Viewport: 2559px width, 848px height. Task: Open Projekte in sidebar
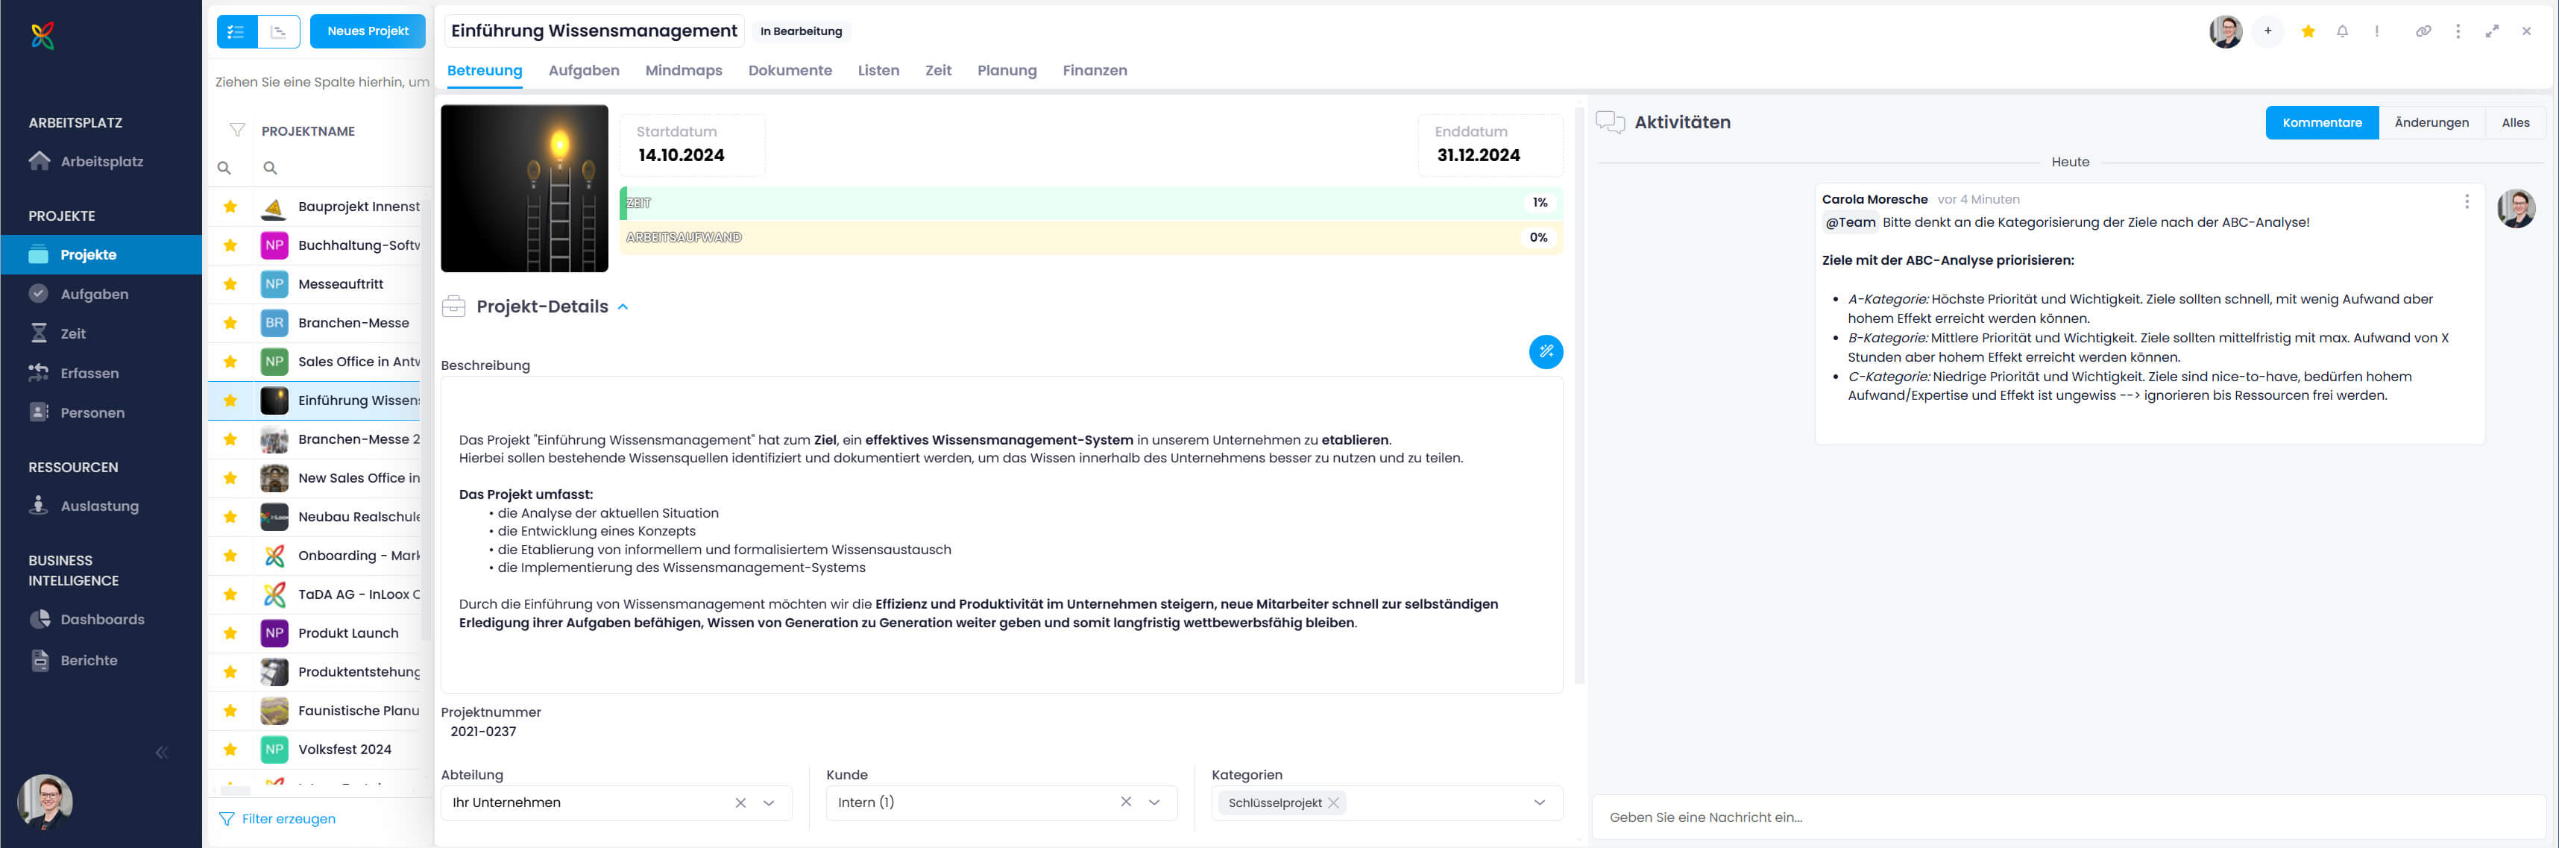tap(101, 254)
